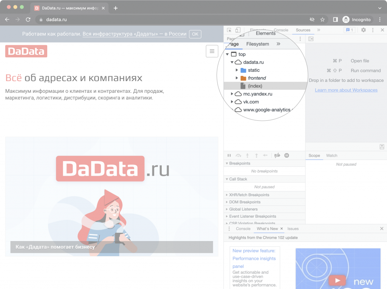Reload the dadata.ru page

(x=28, y=20)
